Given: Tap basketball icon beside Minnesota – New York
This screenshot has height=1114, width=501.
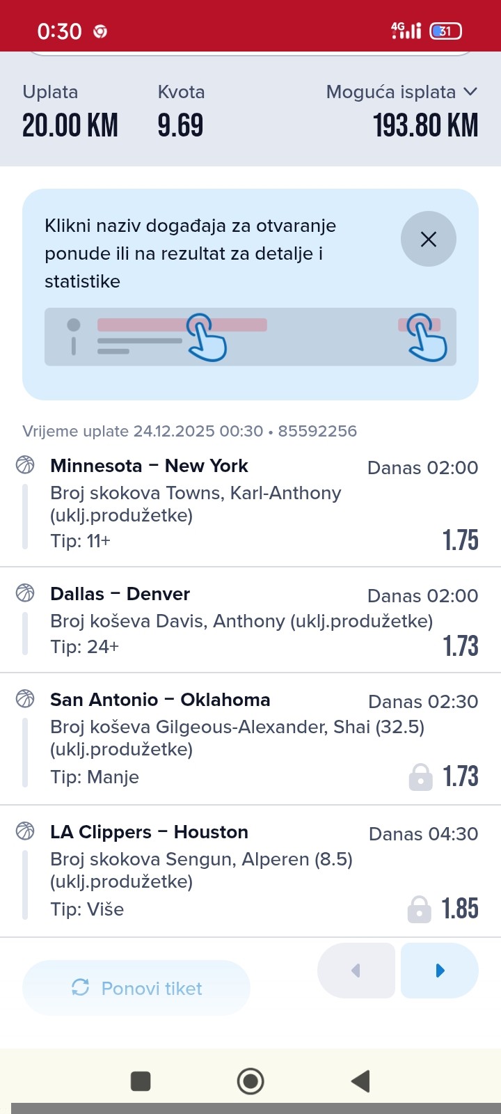Looking at the screenshot, I should pyautogui.click(x=25, y=464).
